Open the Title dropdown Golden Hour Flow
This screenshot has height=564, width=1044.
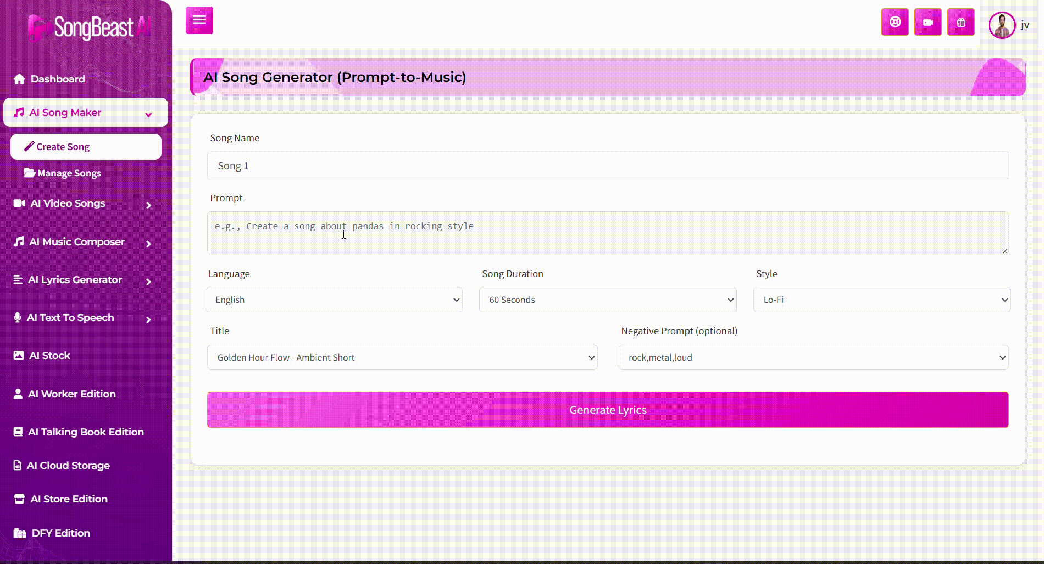pos(402,357)
